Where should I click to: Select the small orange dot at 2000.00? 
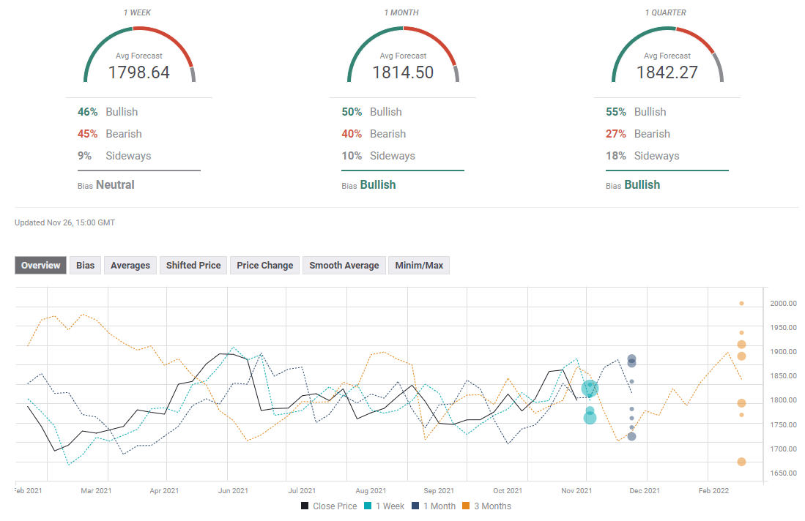741,303
